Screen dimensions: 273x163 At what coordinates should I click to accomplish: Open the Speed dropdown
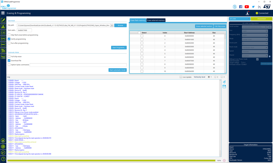click(255, 52)
